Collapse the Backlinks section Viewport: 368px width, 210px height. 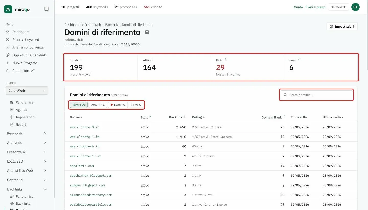click(27, 189)
